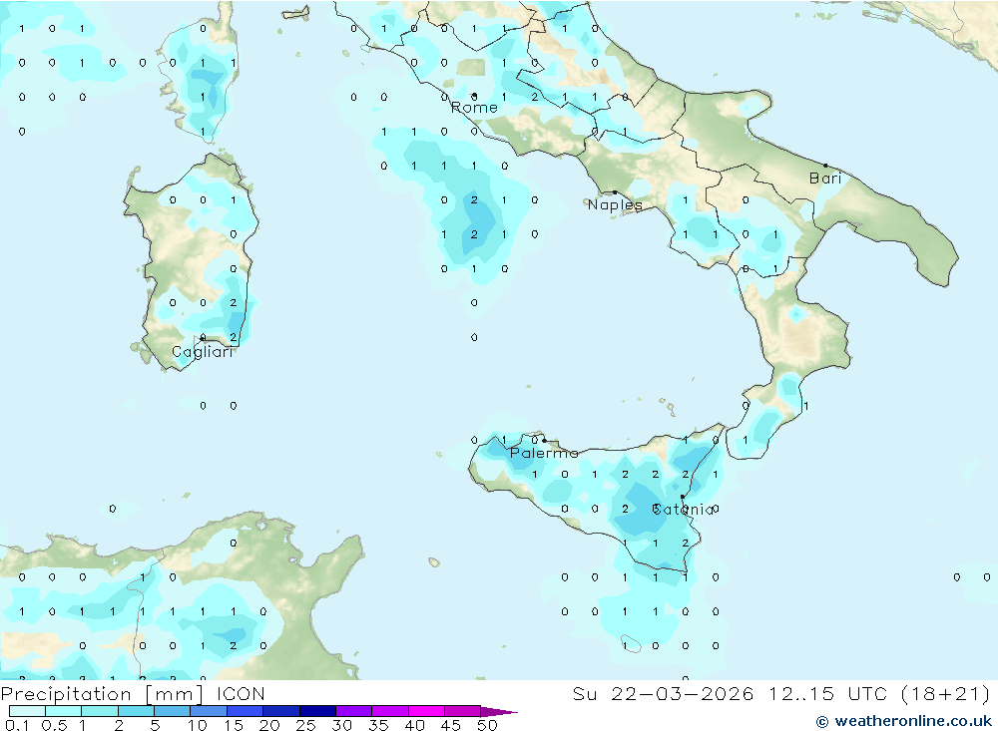This screenshot has width=998, height=731.
Task: Click the black dot marking Bari
Action: coord(825,166)
